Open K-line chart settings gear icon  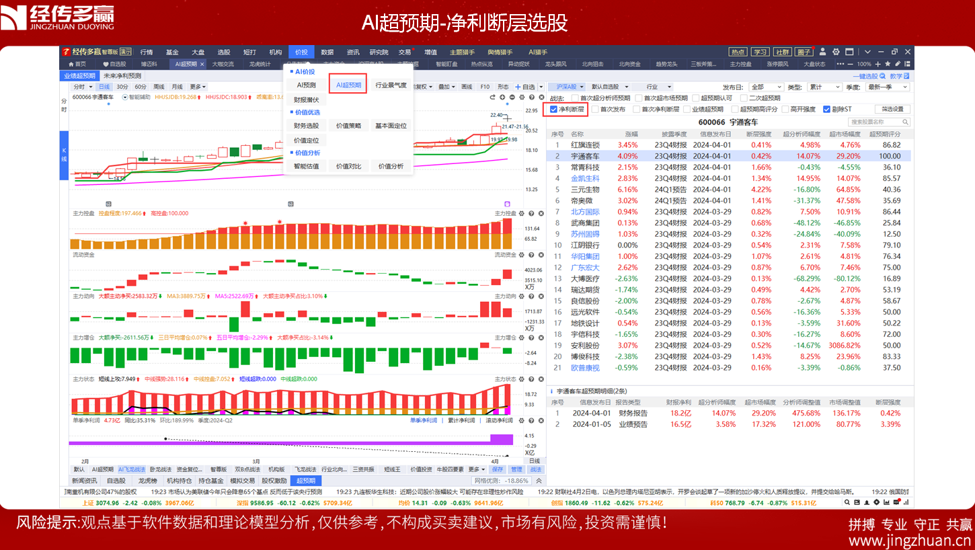click(x=522, y=98)
